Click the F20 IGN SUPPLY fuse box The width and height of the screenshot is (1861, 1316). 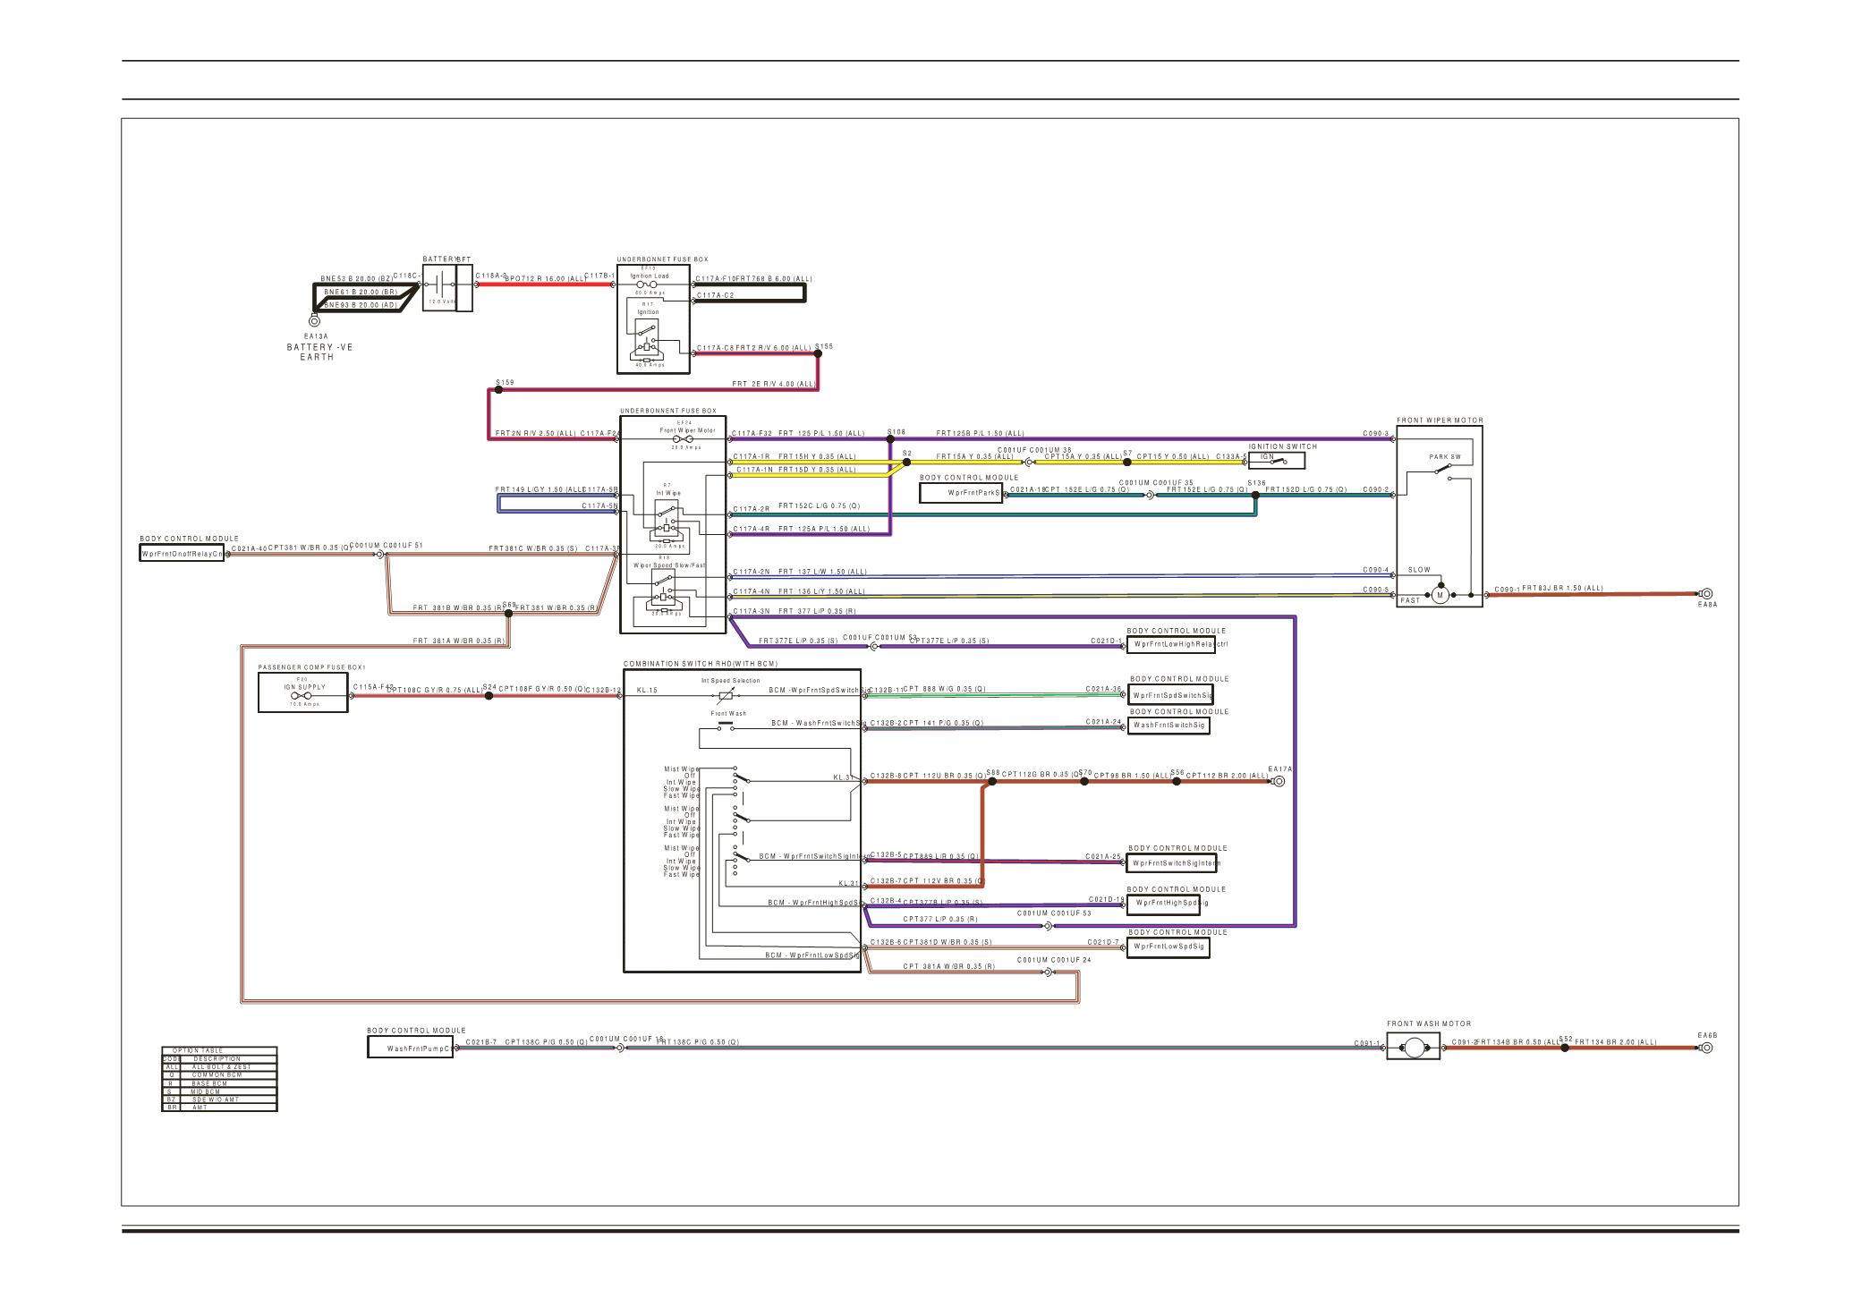click(x=303, y=693)
